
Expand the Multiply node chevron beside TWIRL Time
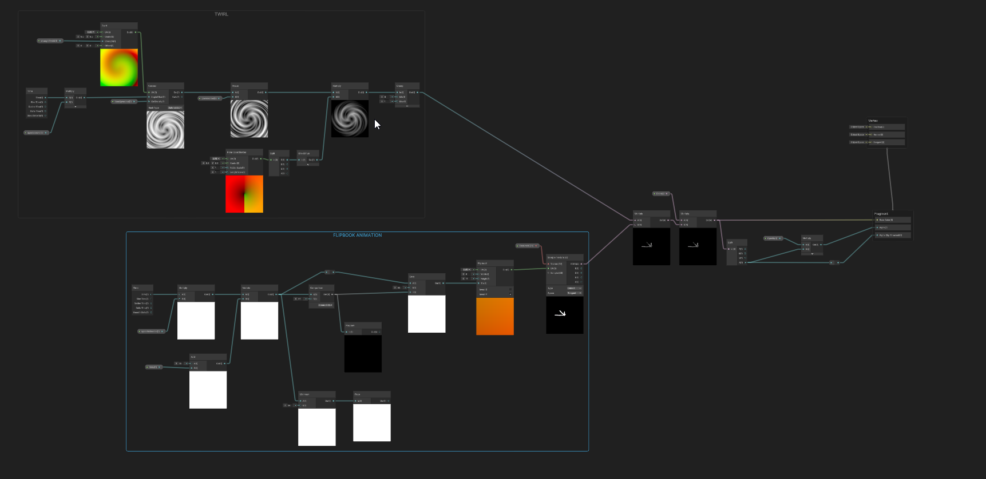tap(75, 106)
